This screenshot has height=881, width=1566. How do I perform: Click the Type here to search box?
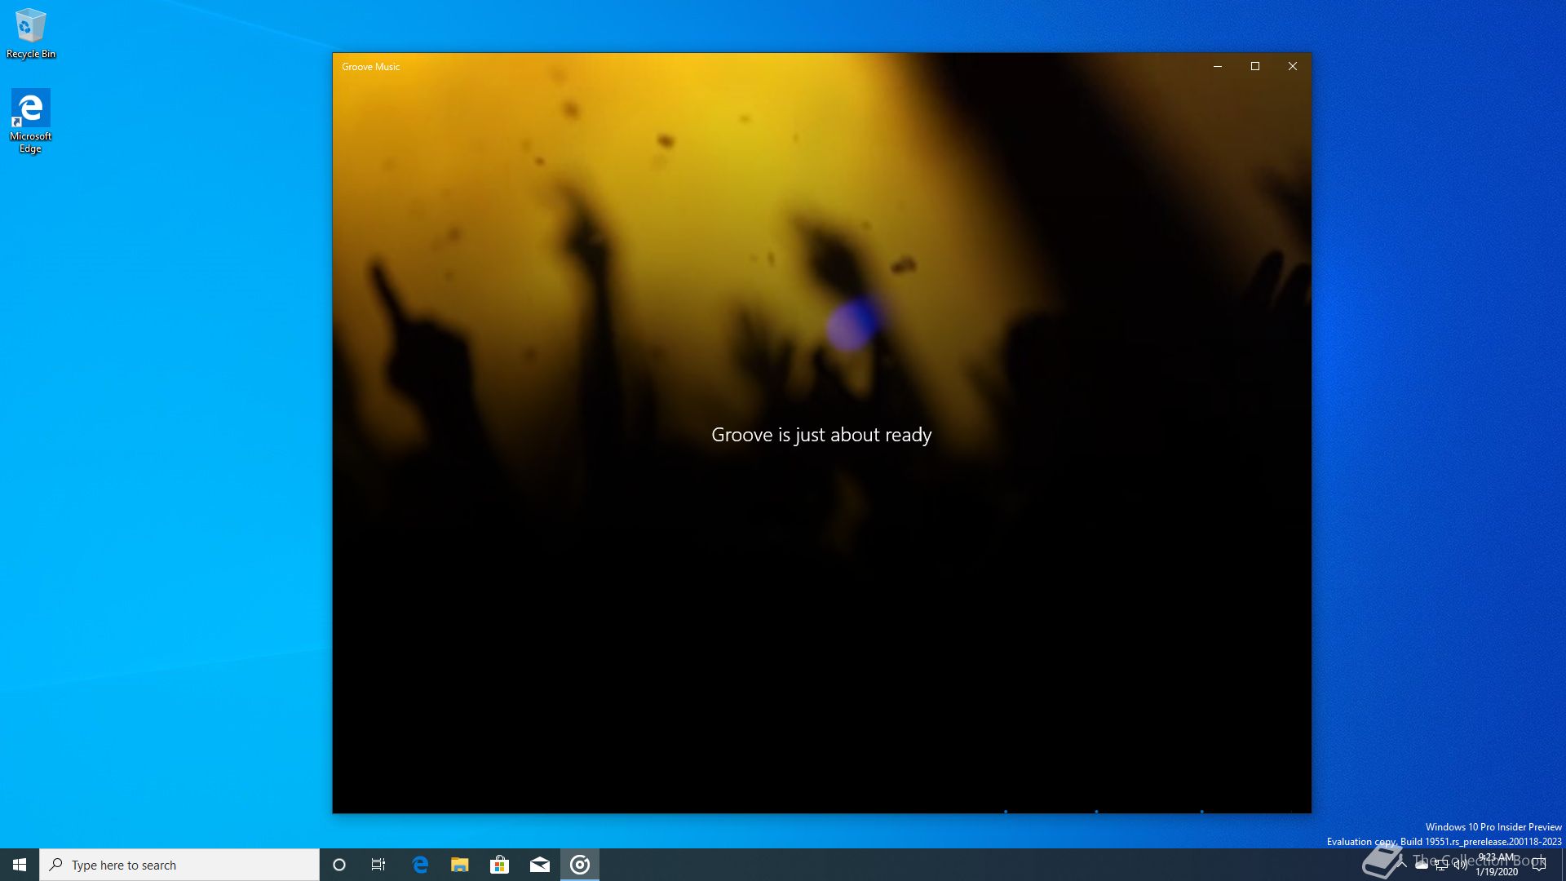(x=179, y=865)
